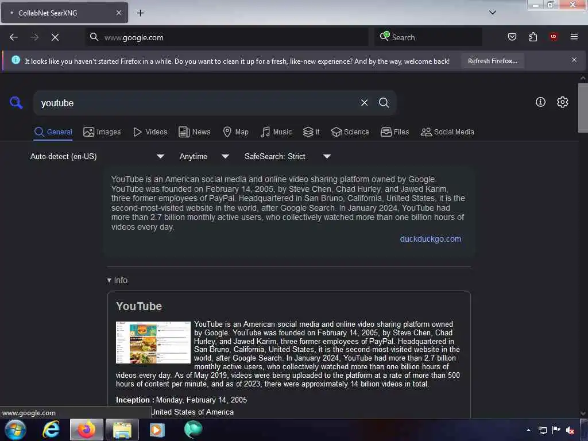Image resolution: width=588 pixels, height=441 pixels.
Task: Open the Pocket save icon
Action: (x=512, y=37)
